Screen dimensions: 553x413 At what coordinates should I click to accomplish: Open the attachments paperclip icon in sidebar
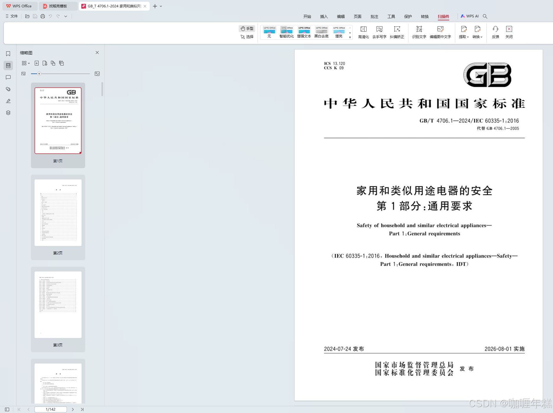(8, 89)
